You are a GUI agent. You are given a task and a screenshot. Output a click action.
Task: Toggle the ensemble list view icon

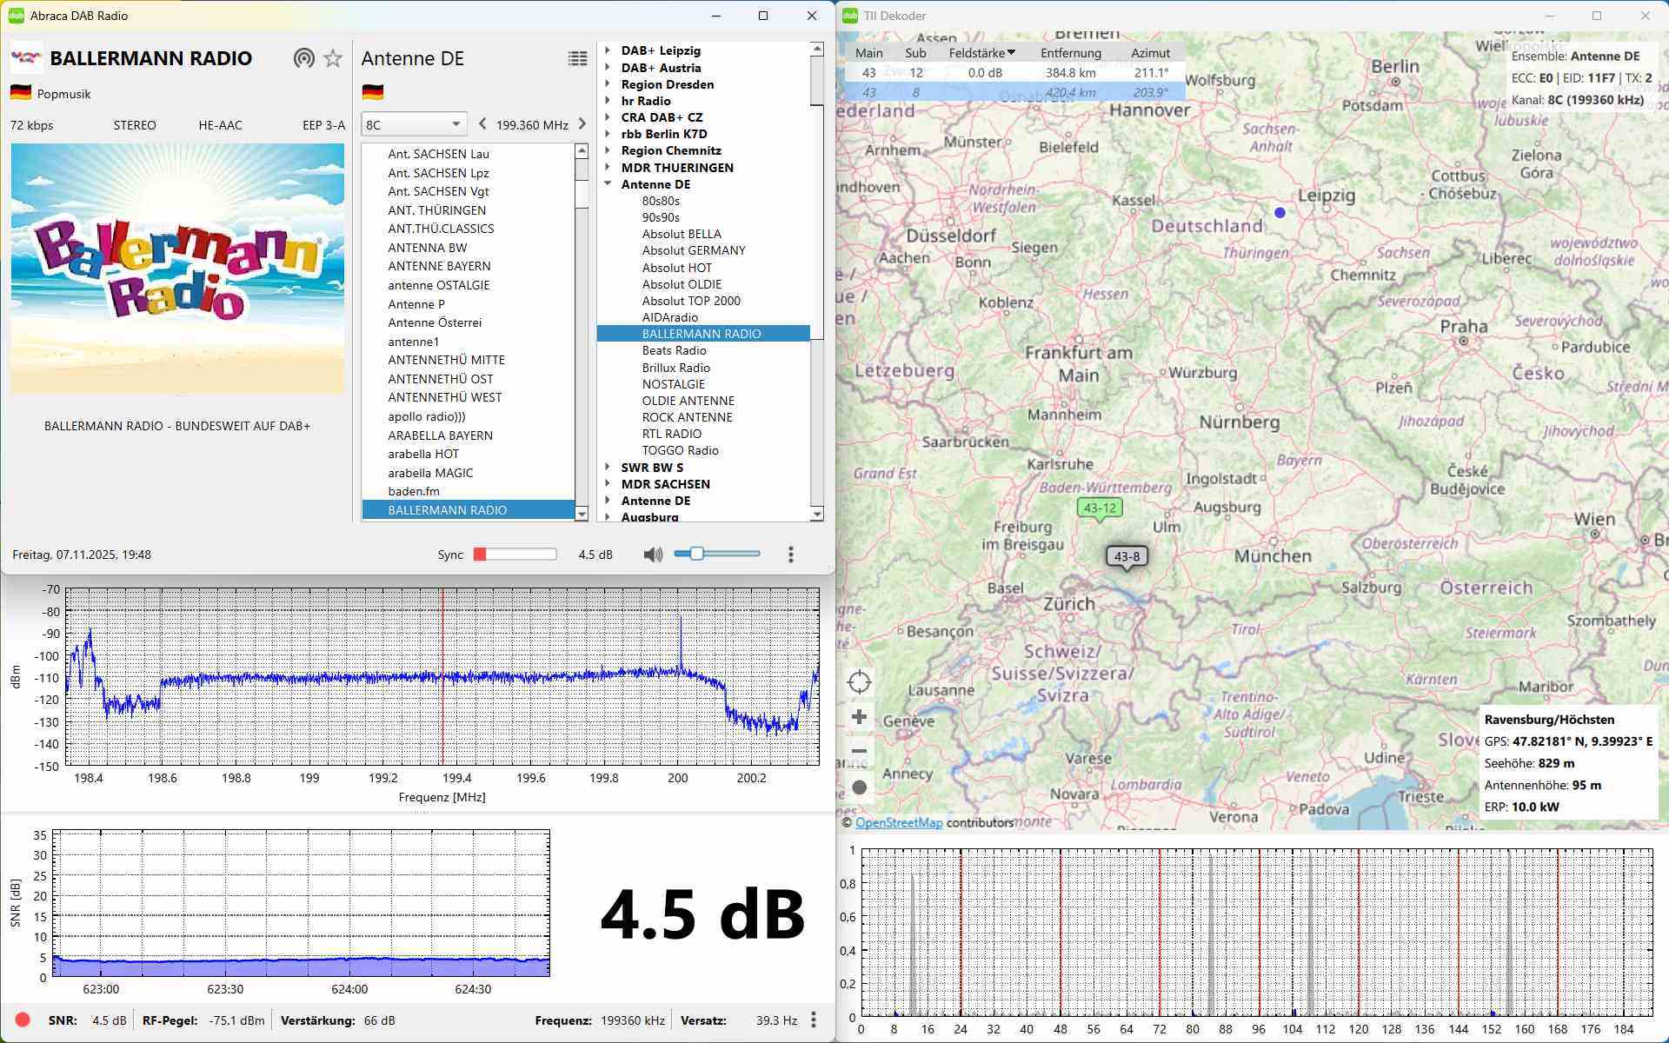[x=577, y=58]
